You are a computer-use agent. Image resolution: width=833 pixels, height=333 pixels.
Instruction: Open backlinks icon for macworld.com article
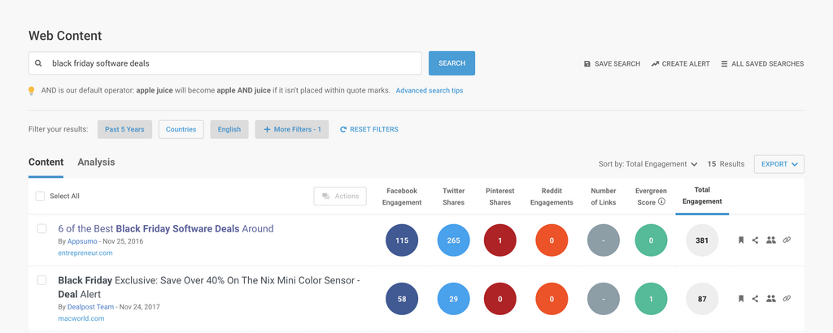(x=787, y=299)
